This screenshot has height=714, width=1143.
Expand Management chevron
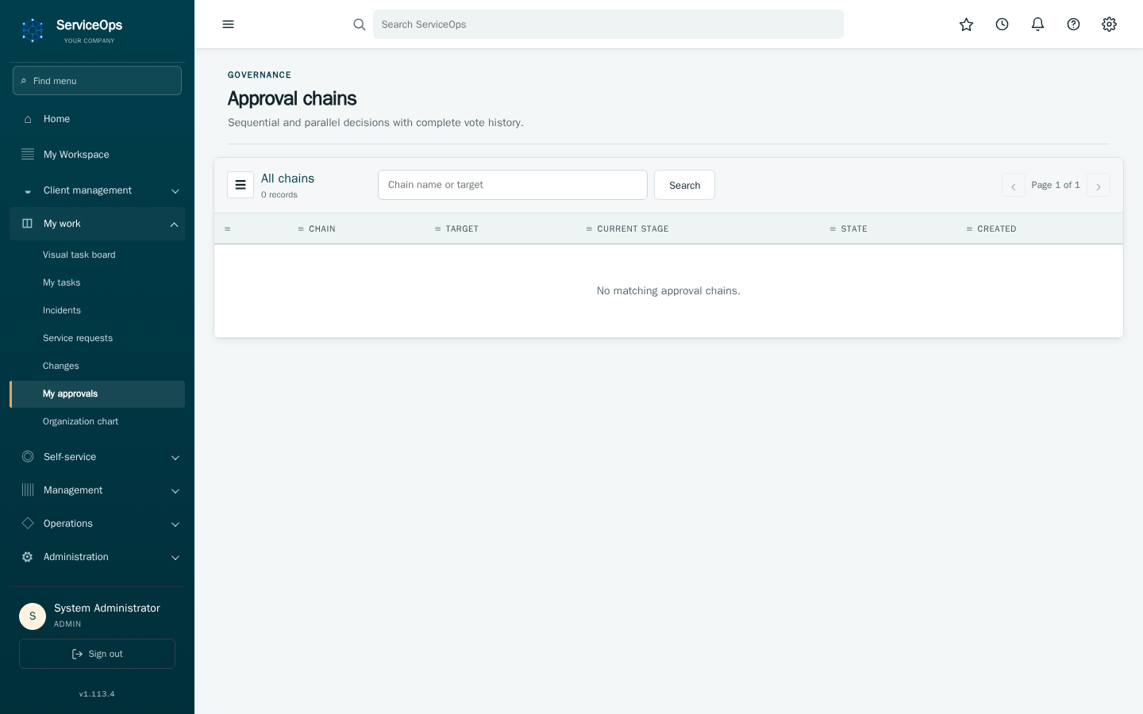[175, 491]
